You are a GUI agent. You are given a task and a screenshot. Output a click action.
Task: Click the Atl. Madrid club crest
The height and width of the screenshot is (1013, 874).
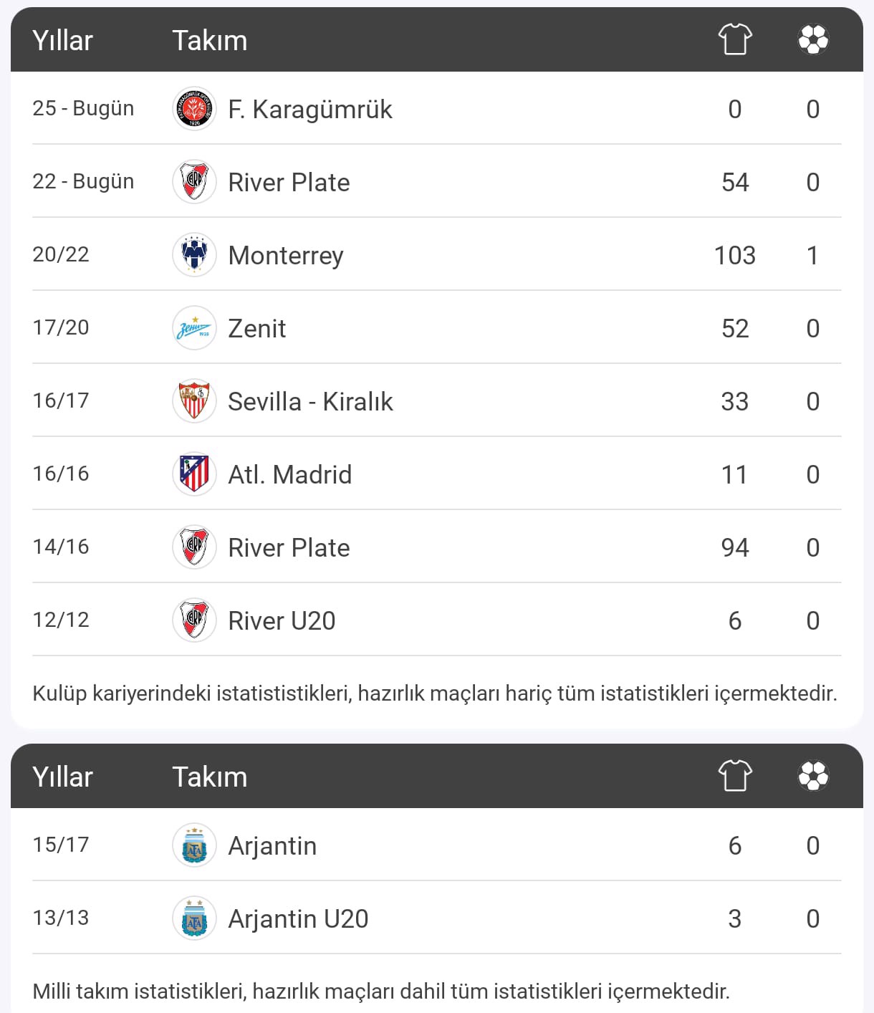click(x=194, y=474)
